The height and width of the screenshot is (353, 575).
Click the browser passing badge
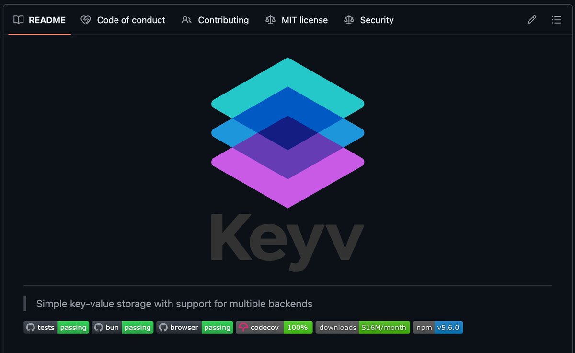click(195, 328)
